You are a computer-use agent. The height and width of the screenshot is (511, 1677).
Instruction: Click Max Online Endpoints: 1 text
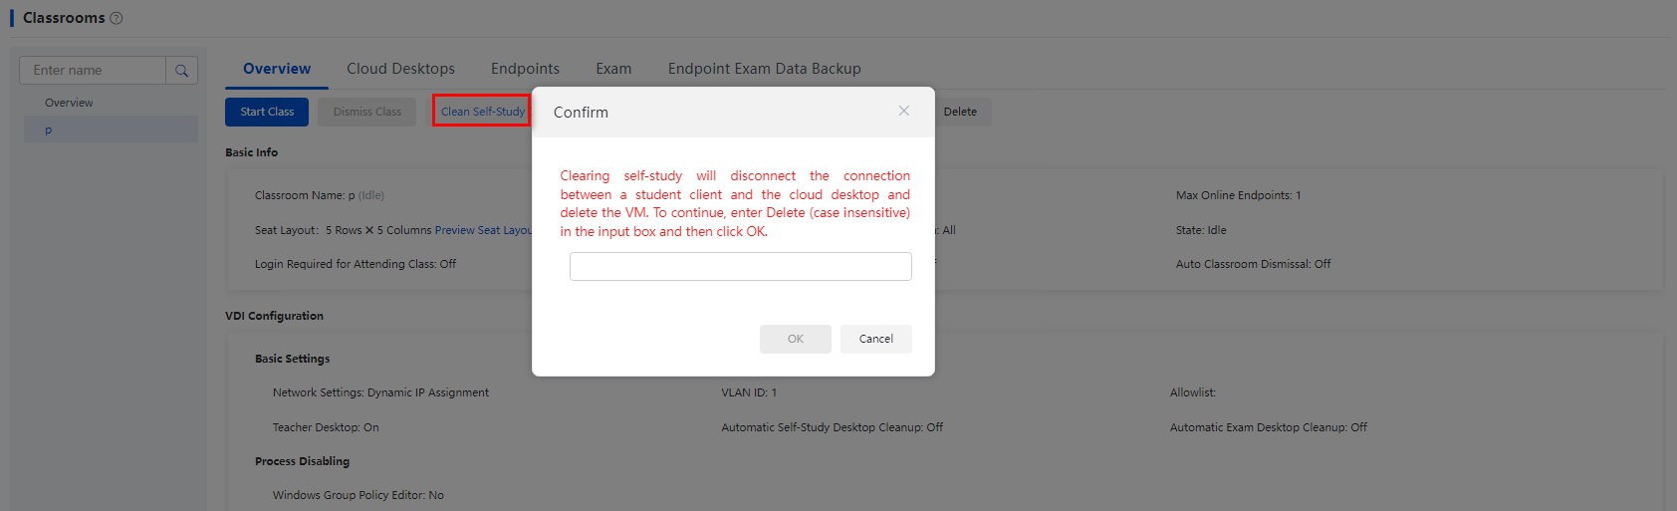point(1238,195)
